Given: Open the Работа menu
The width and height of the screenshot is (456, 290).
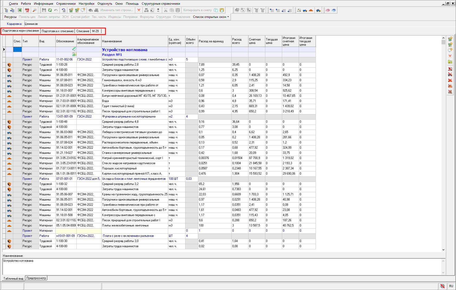Looking at the screenshot, I should pos(26,4).
